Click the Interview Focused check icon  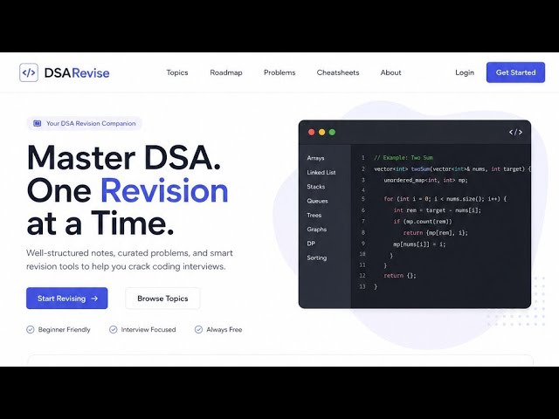click(113, 330)
